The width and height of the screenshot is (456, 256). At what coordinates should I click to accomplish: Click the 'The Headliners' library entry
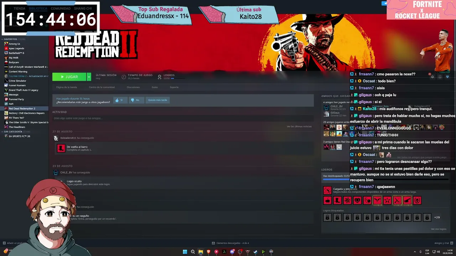24,127
